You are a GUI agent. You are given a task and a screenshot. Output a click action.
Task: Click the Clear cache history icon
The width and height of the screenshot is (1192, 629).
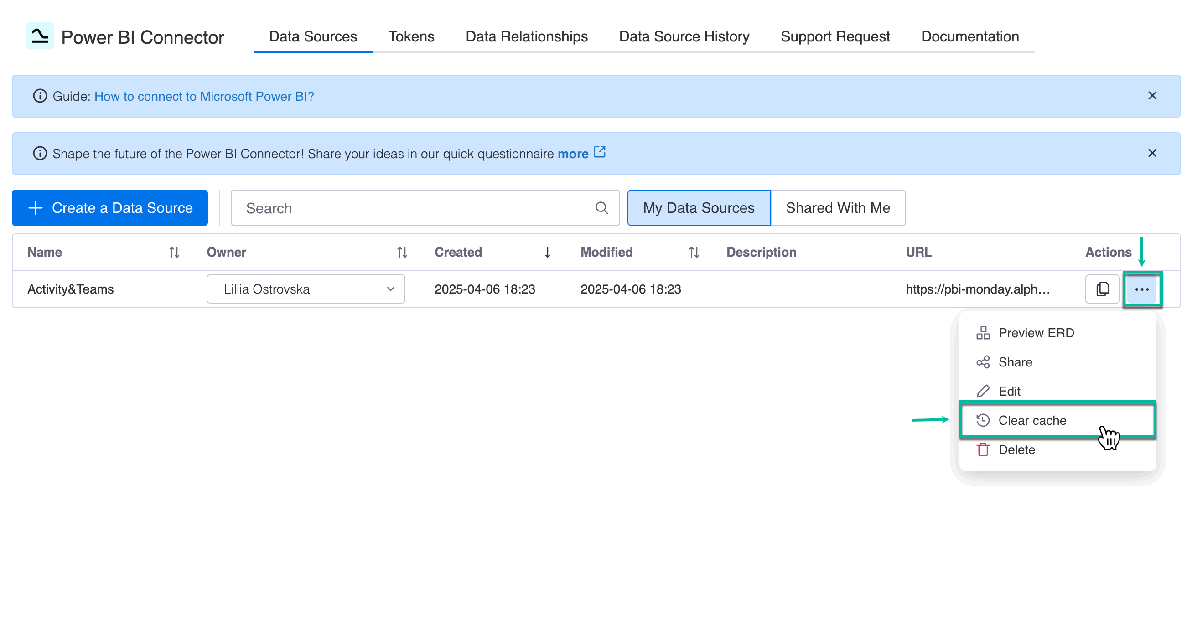(x=983, y=420)
